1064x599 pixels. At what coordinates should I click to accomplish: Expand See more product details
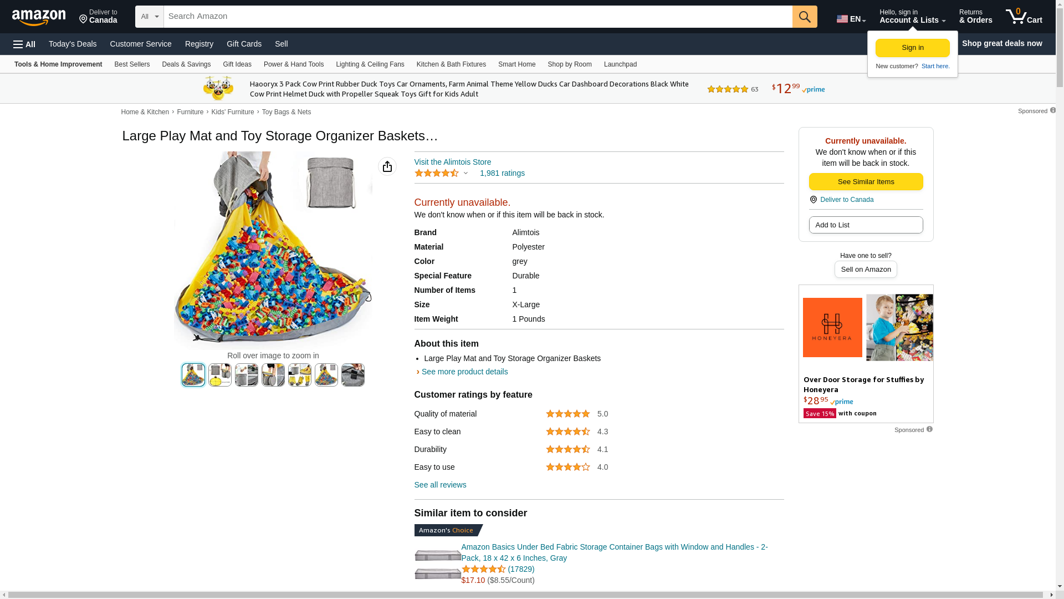tap(464, 372)
